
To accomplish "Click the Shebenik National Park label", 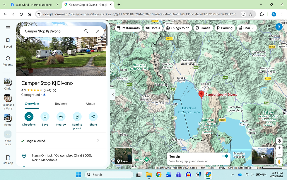I will (140, 67).
